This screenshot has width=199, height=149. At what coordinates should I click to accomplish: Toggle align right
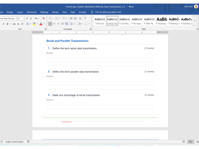click(59, 24)
